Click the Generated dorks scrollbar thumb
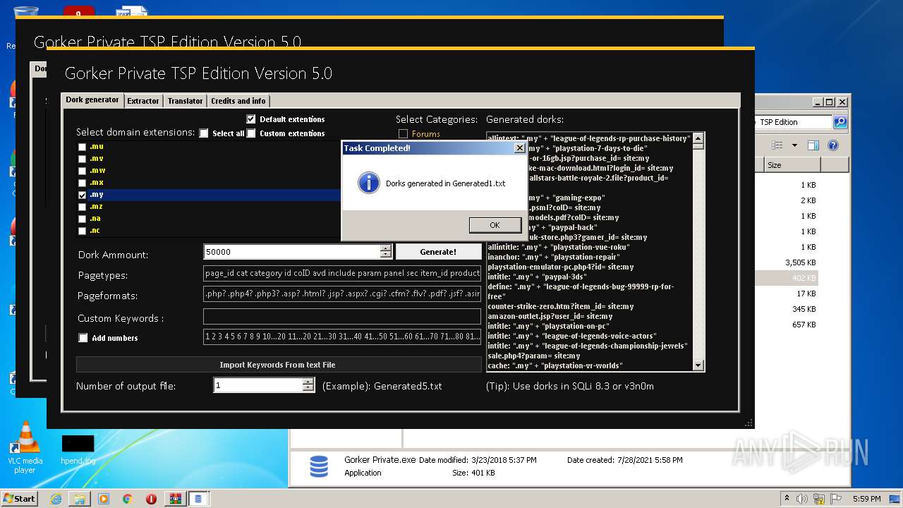The image size is (903, 508). click(698, 147)
